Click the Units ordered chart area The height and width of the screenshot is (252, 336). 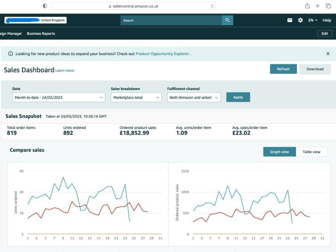click(x=88, y=204)
